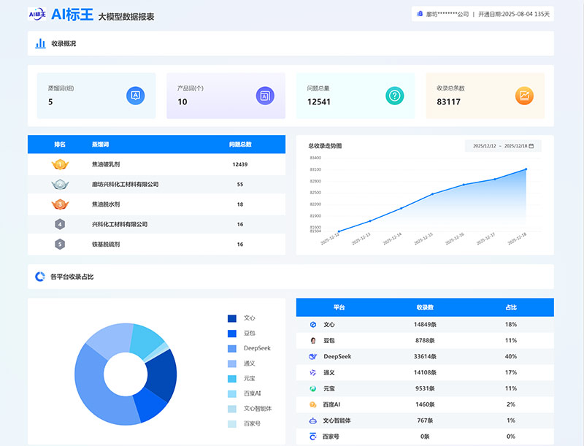Viewport: 584px width, 446px height.
Task: Click the 焦油破乳剂 keyword in ranking table
Action: (x=107, y=164)
